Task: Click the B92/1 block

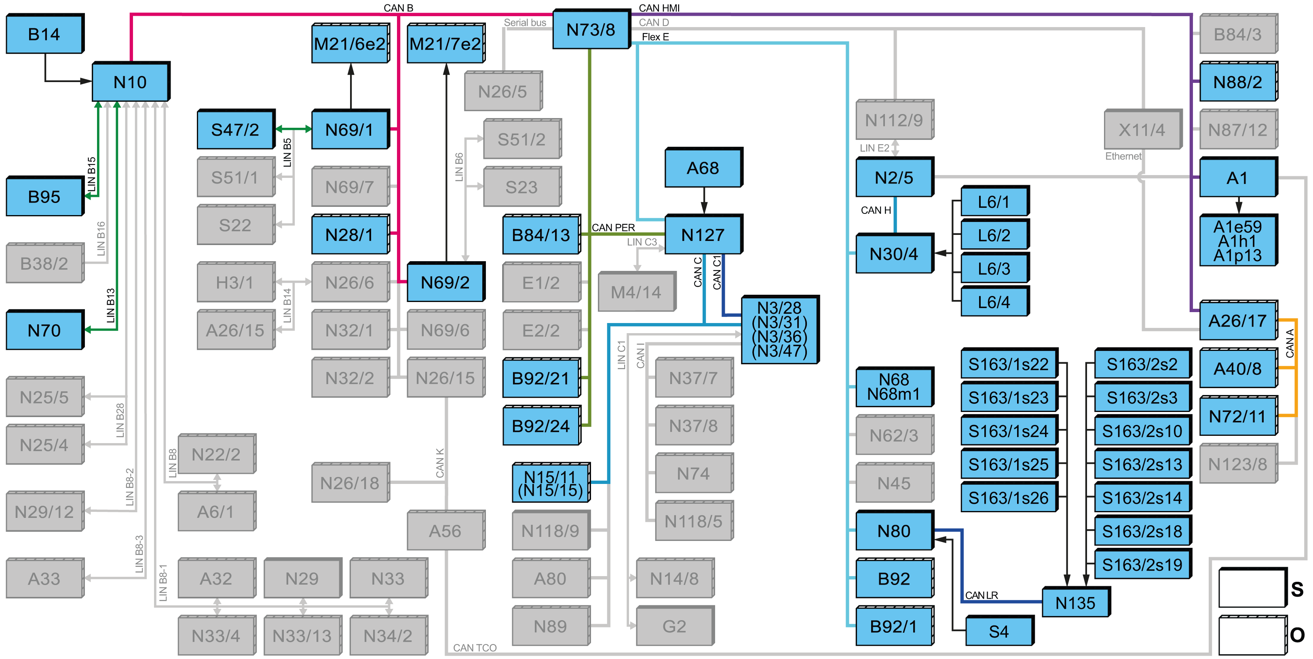Action: point(895,626)
